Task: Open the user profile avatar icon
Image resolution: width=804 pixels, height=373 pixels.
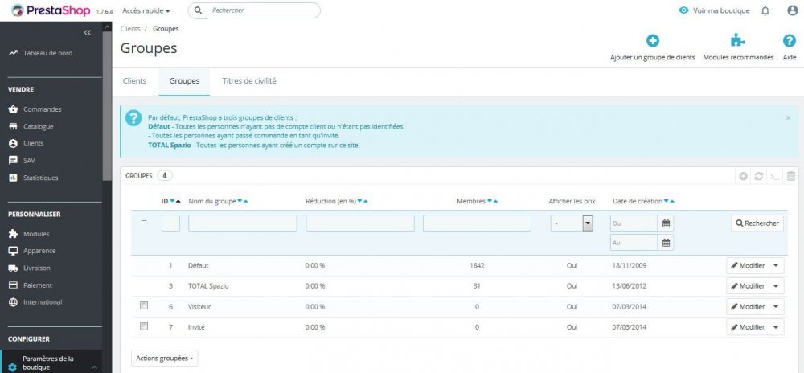Action: pos(792,10)
